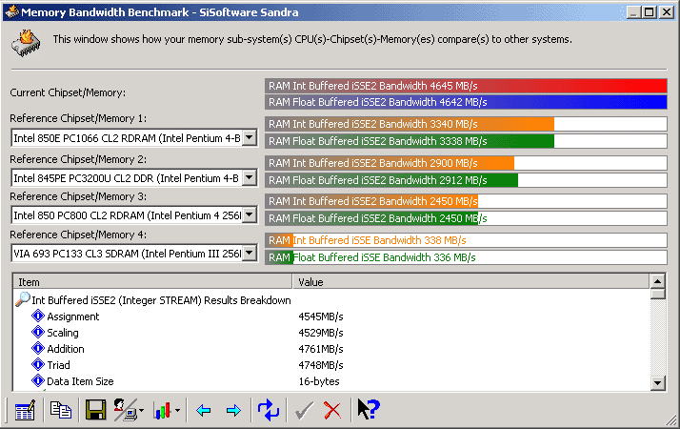Open Reference Chipset/Memory 2 dropdown arrow
Screen dimensions: 680x429
click(x=250, y=177)
